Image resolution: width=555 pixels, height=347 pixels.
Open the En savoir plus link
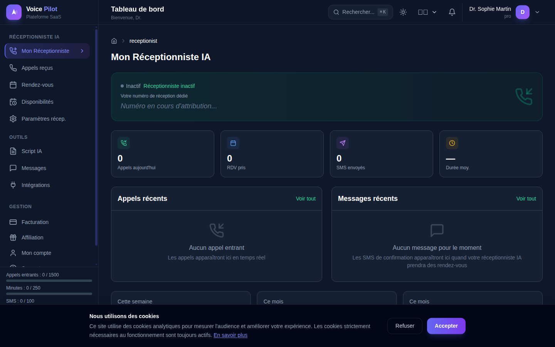point(230,335)
